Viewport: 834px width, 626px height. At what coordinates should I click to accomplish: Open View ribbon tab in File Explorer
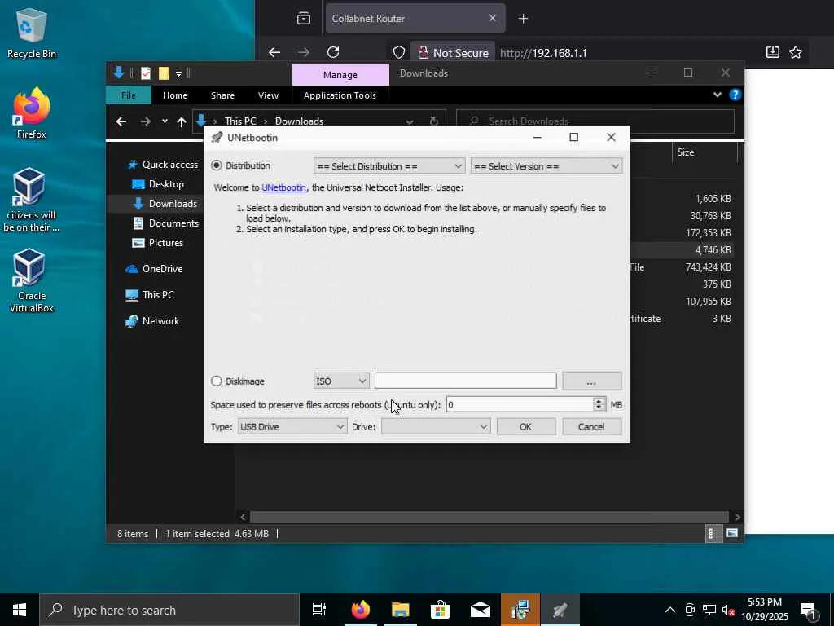coord(268,95)
